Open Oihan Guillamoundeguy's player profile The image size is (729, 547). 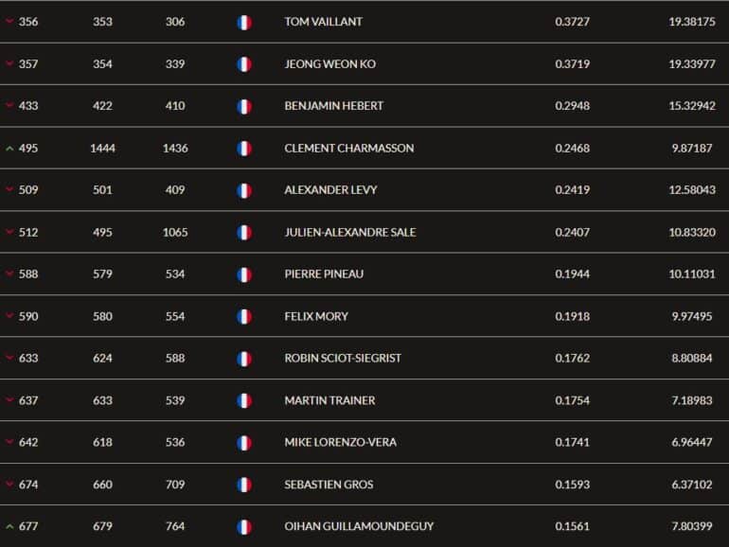359,526
